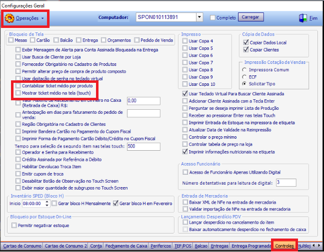Tick Usar Copa 10 checkbox
This screenshot has width=324, height=252.
click(x=185, y=84)
